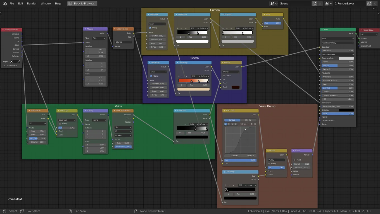380x214 pixels.
Task: Edit the Scale Y value in Veins Mapping node
Action: tap(95, 148)
